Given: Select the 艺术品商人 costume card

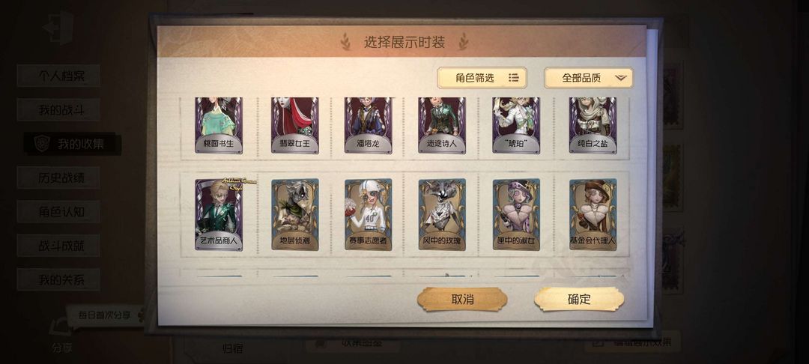Looking at the screenshot, I should point(219,214).
